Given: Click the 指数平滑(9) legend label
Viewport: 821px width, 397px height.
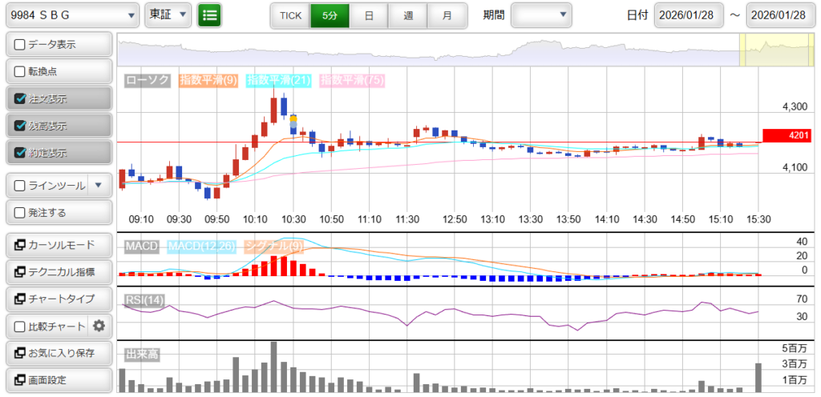Looking at the screenshot, I should pos(208,80).
